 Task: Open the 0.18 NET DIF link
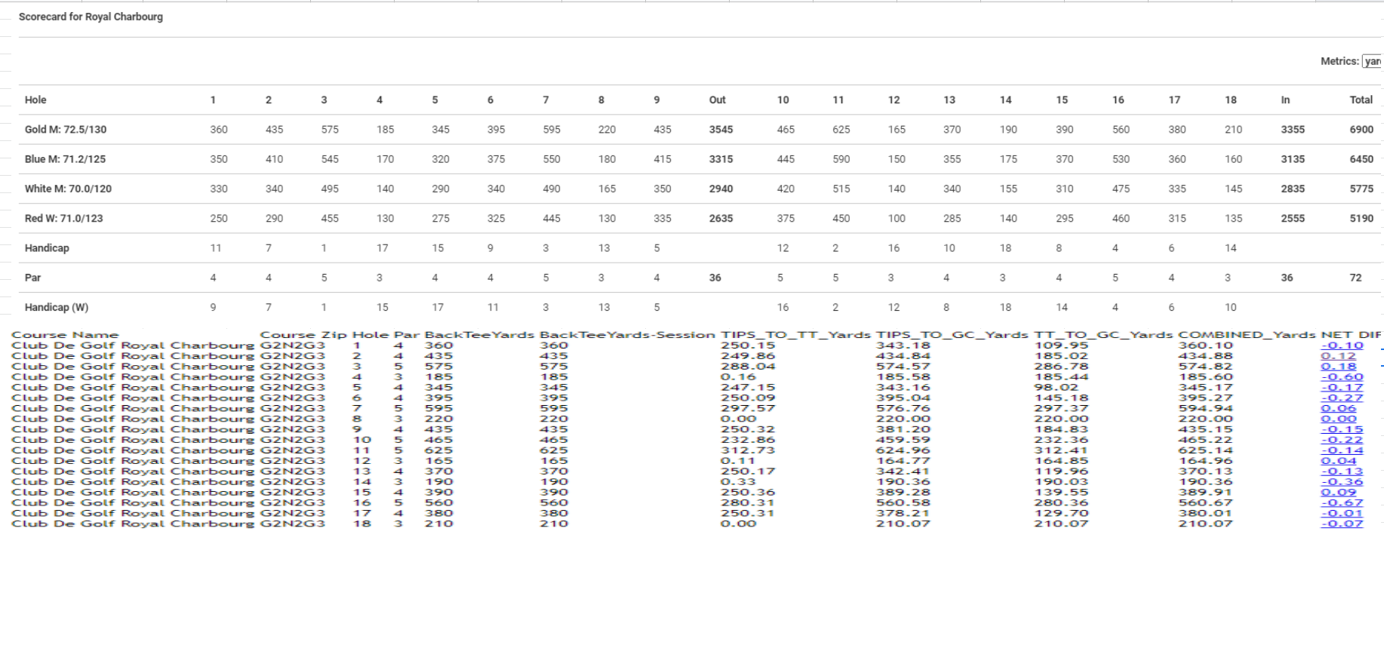coord(1338,367)
